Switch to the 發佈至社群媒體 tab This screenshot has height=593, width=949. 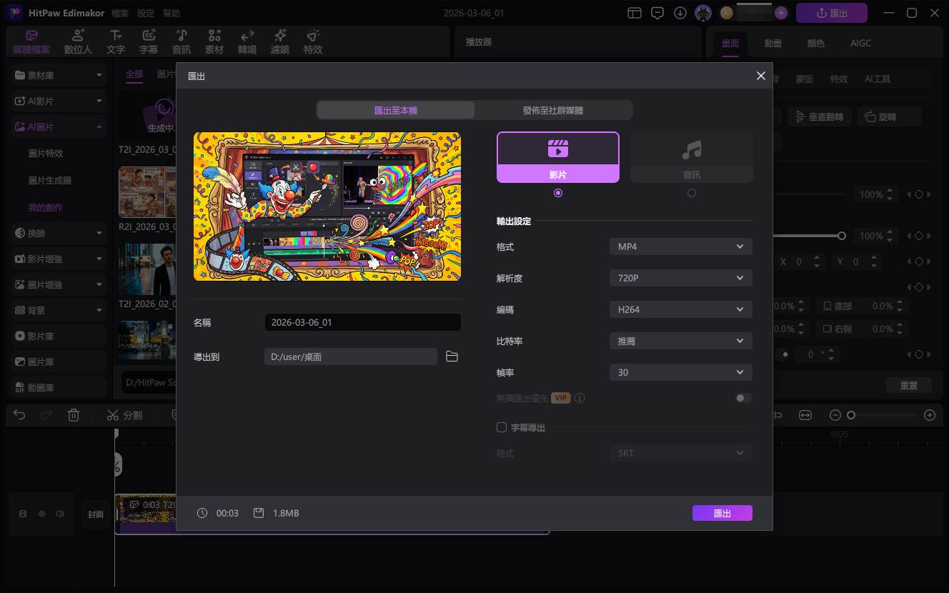click(552, 110)
